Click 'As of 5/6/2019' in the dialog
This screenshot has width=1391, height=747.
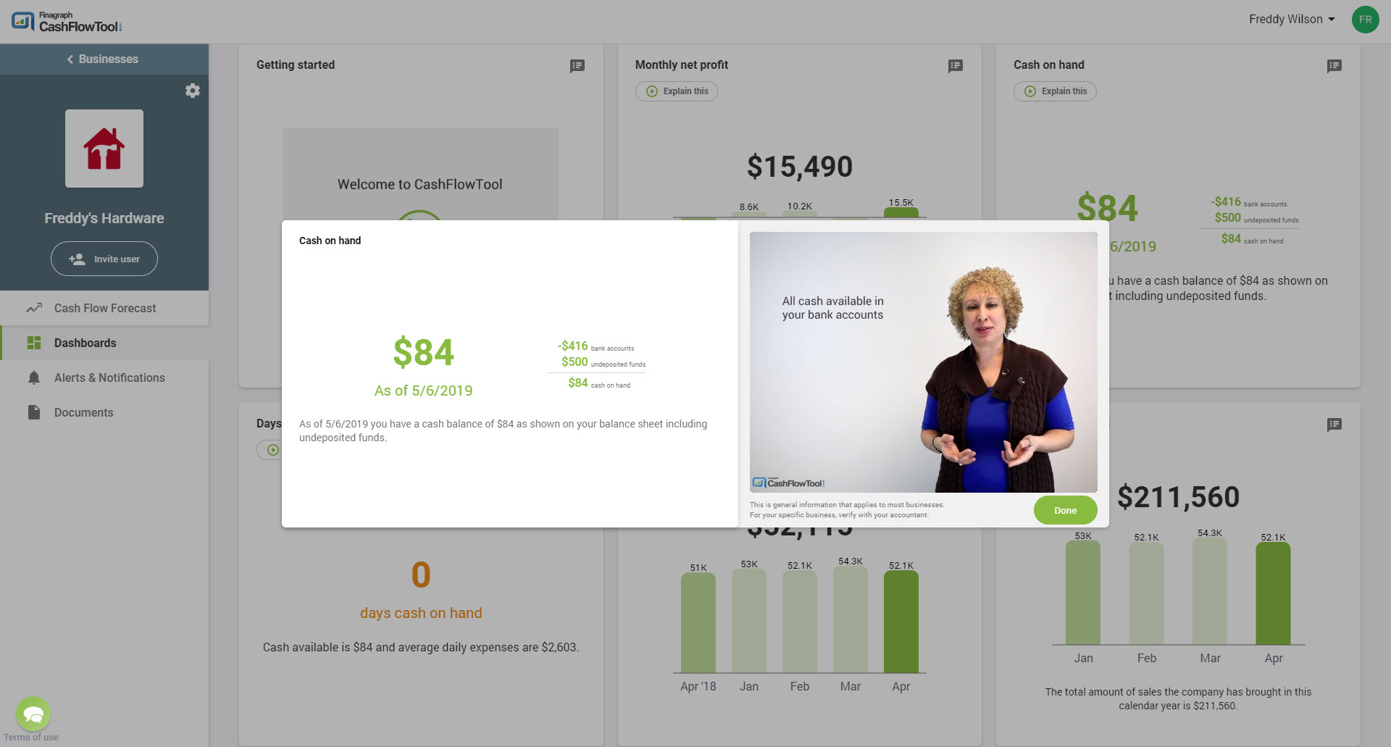pyautogui.click(x=423, y=391)
